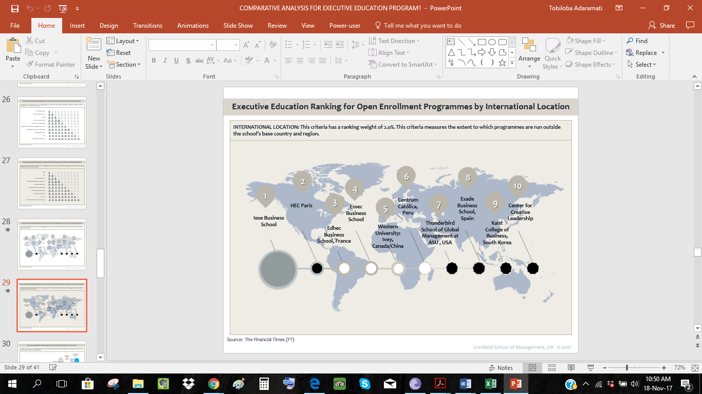This screenshot has height=394, width=702.
Task: Apply text shadow effect
Action: [188, 61]
